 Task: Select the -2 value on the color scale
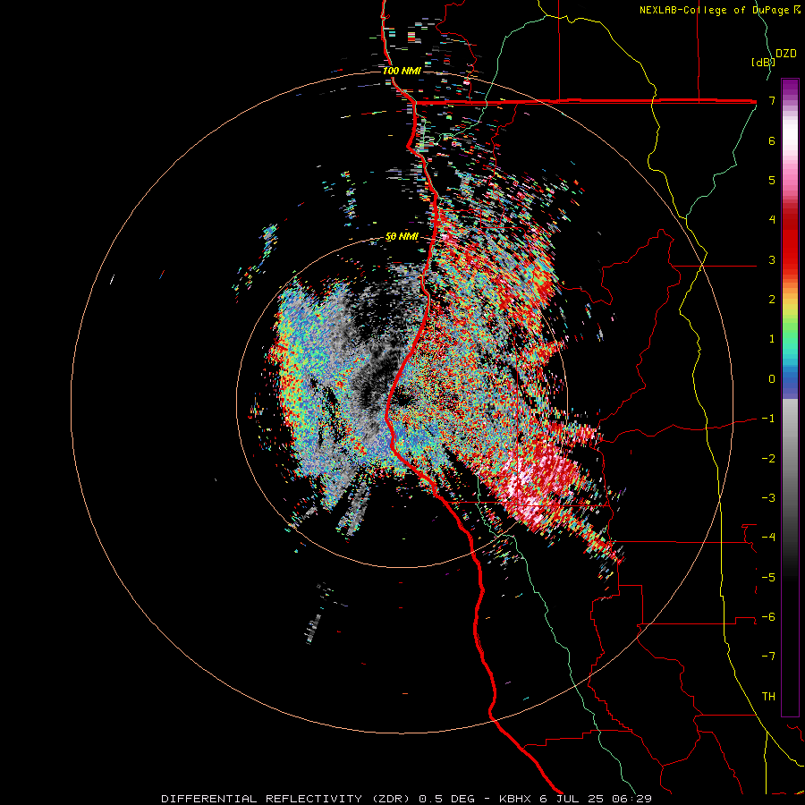[x=768, y=459]
